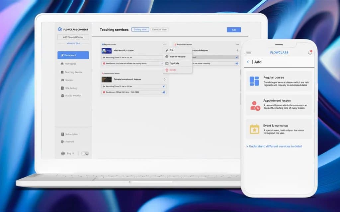The height and width of the screenshot is (212, 340).
Task: Switch to Calendar view
Action: click(x=159, y=29)
